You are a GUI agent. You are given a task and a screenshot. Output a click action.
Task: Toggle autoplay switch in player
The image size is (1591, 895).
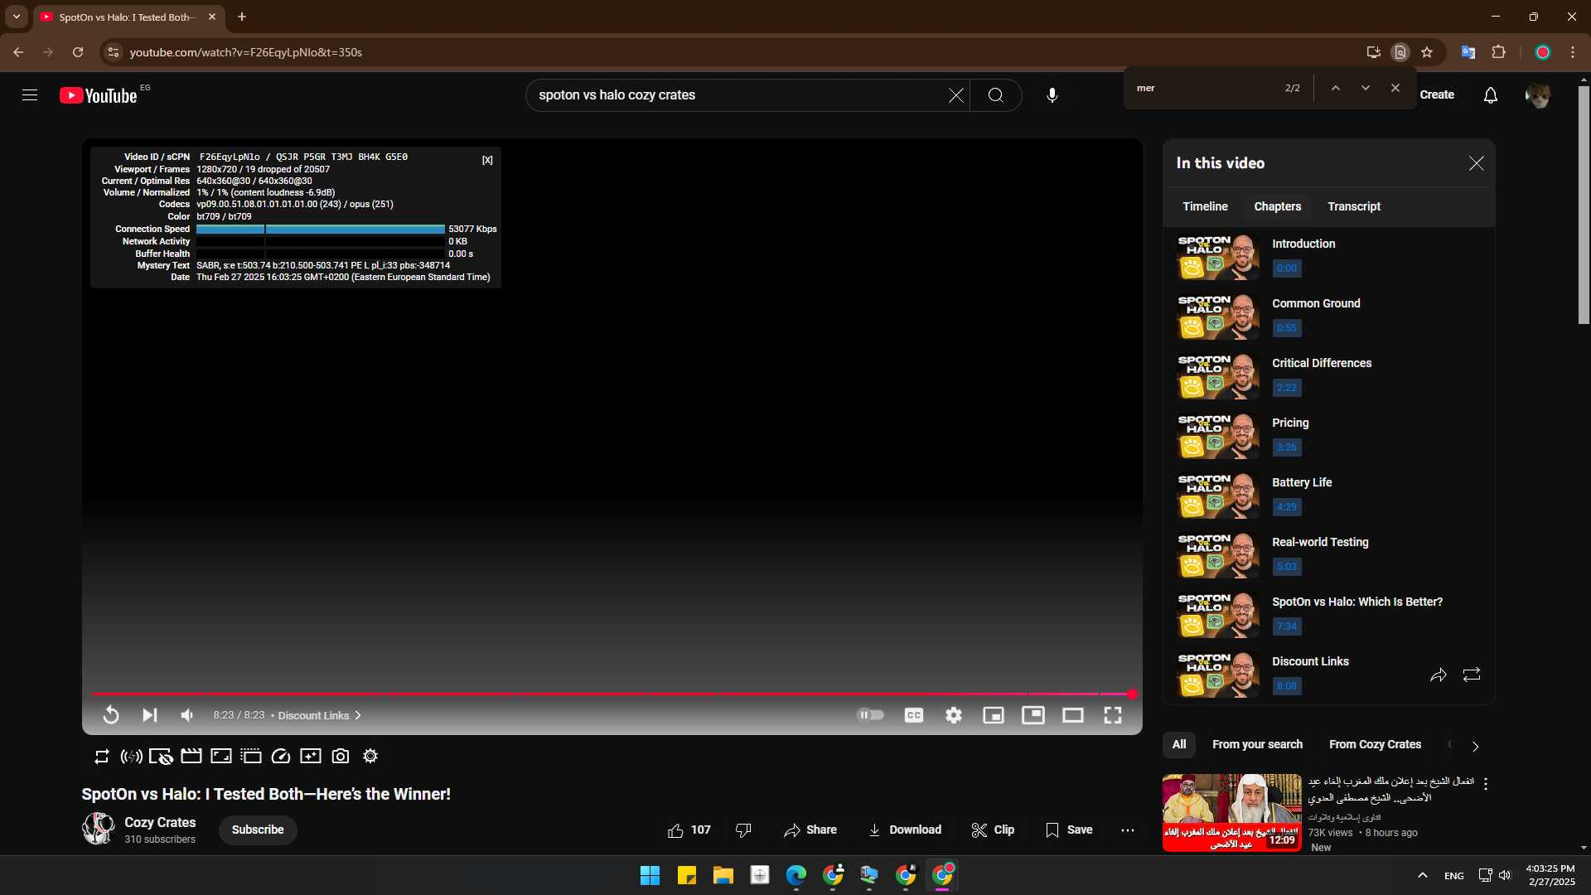pos(870,715)
